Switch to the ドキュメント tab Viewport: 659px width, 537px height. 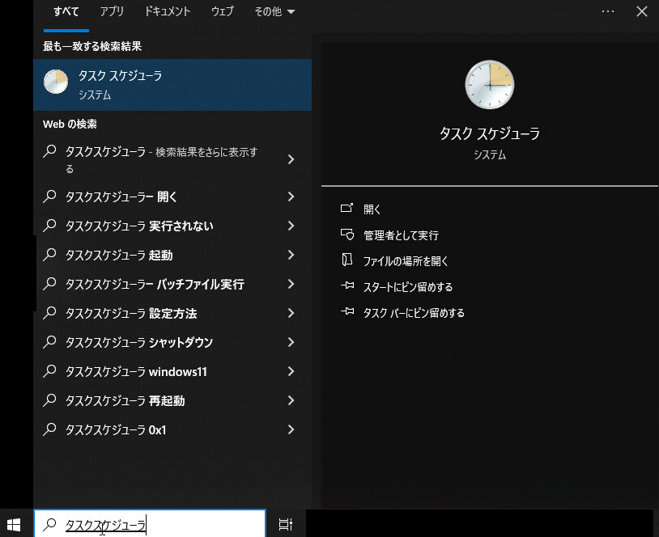(x=168, y=11)
